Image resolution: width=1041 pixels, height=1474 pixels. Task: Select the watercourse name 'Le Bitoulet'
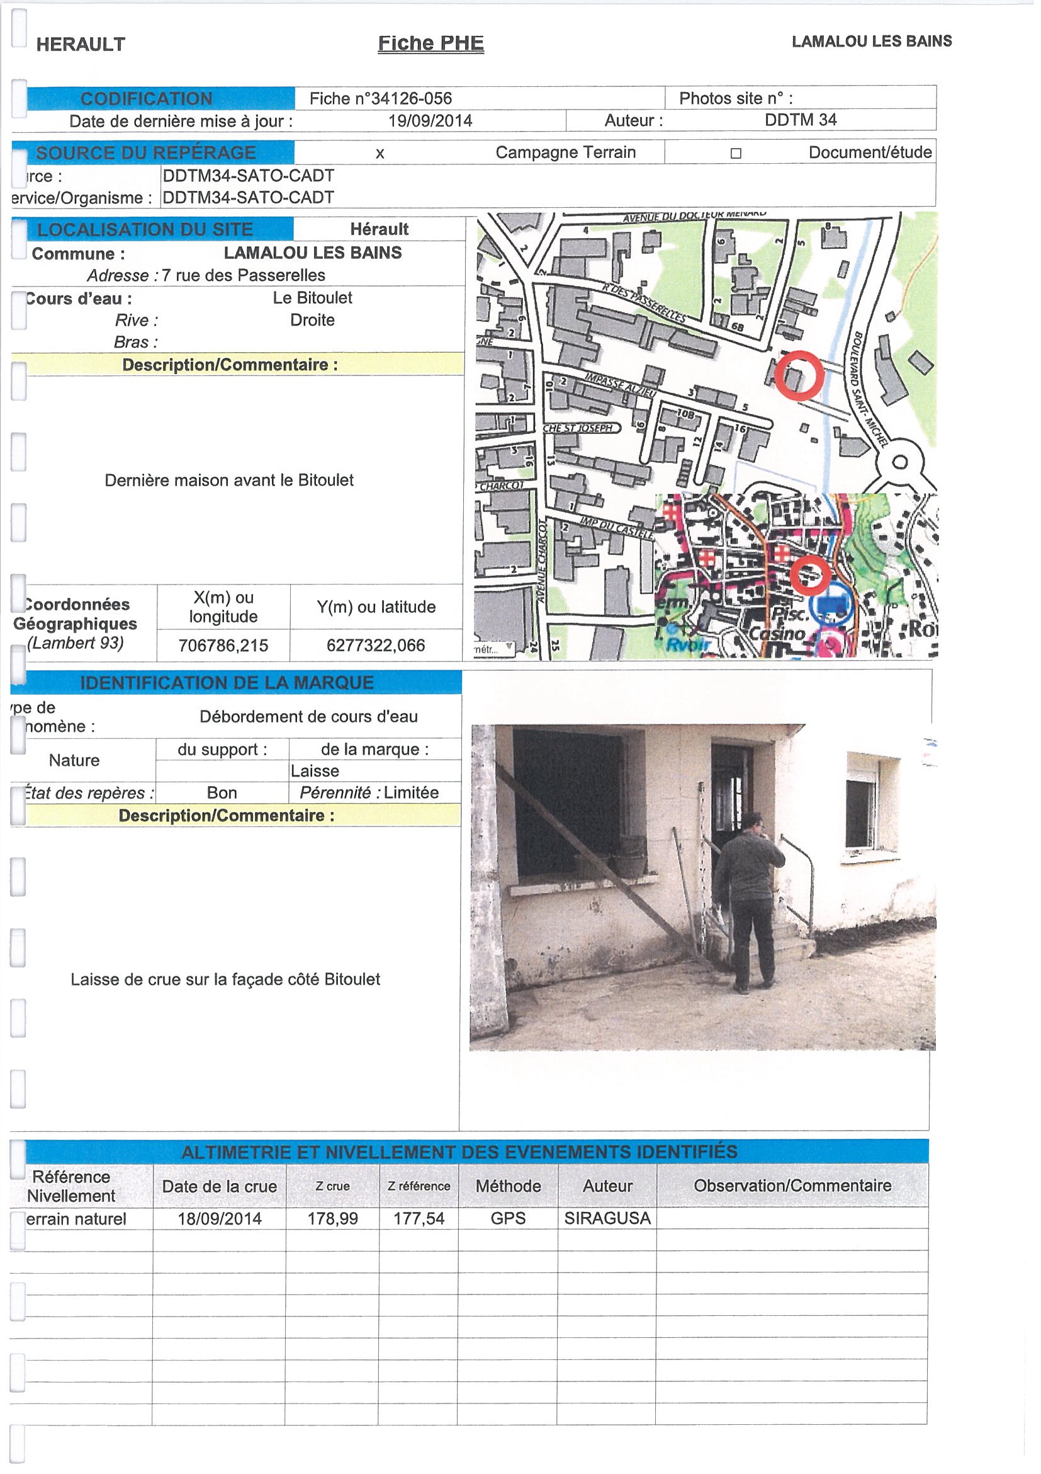coord(314,299)
